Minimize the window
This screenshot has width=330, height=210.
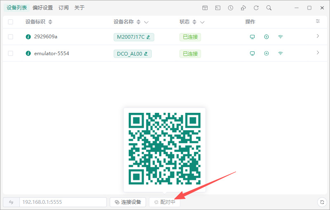297,8
